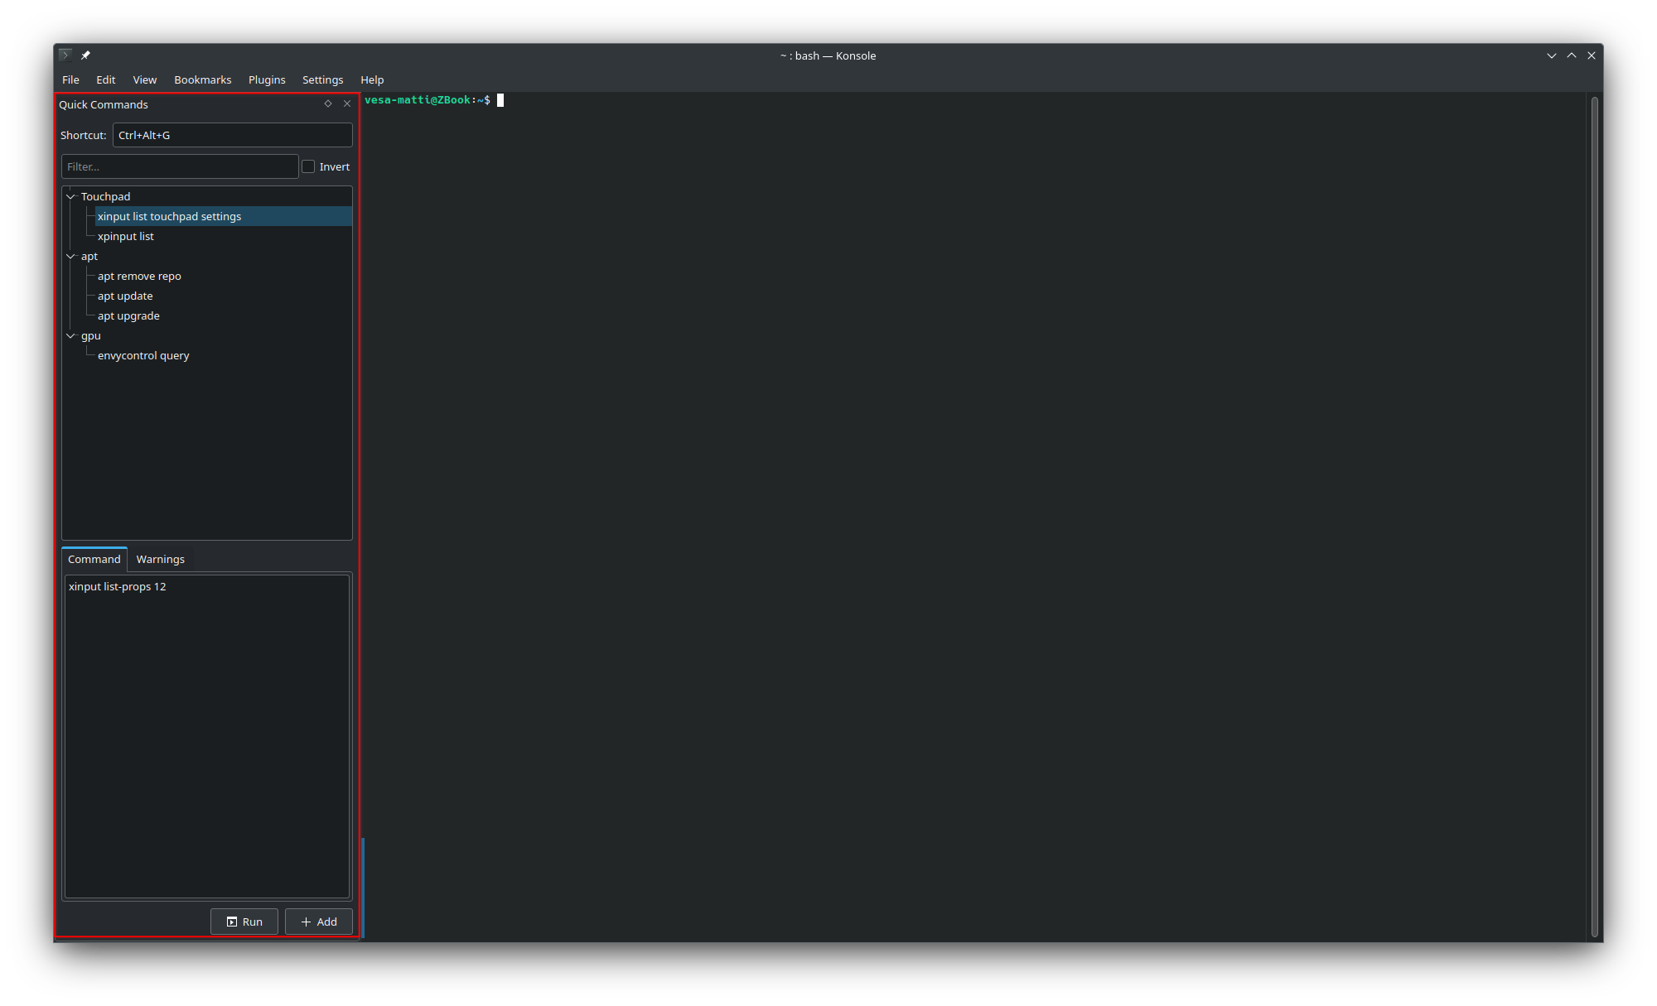Open the File menu

71,79
